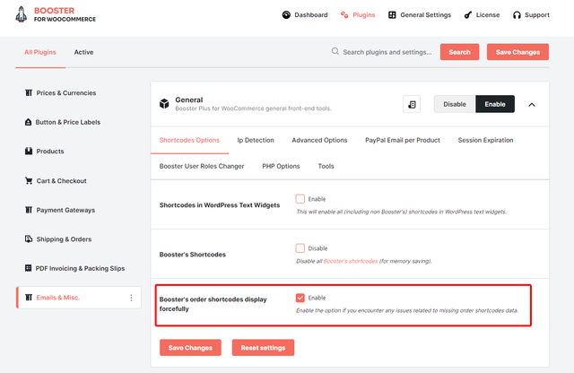The height and width of the screenshot is (373, 574).
Task: Collapse the General module panel chevron
Action: pos(532,105)
